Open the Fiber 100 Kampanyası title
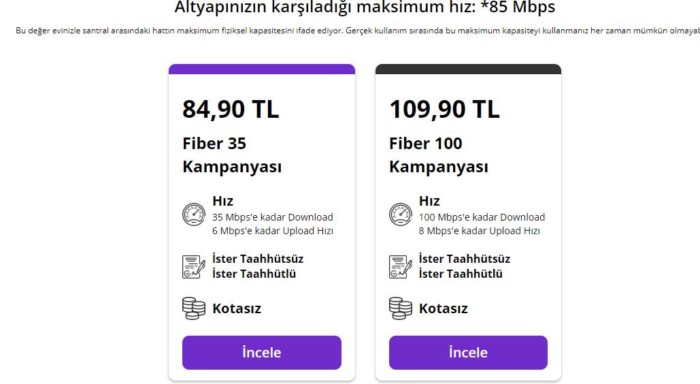This screenshot has width=700, height=384. [439, 155]
